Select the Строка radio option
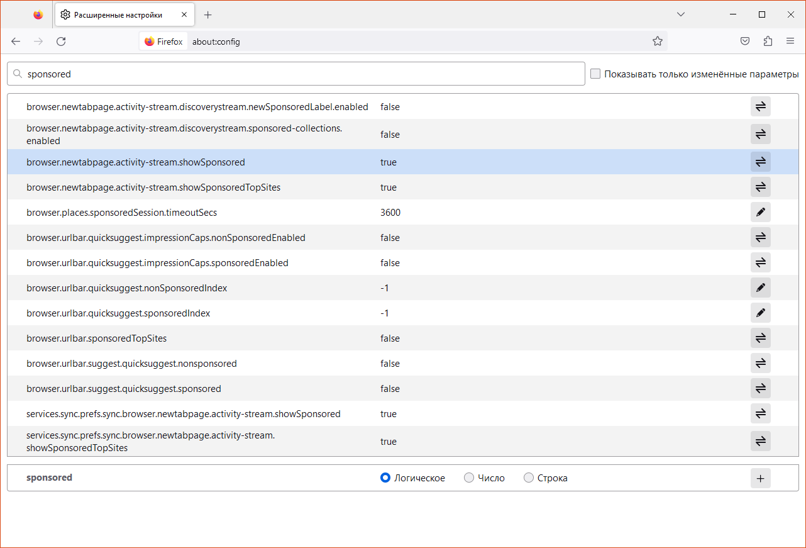 tap(529, 478)
